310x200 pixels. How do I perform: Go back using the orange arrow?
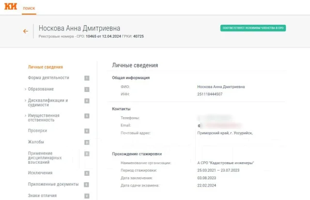point(26,31)
